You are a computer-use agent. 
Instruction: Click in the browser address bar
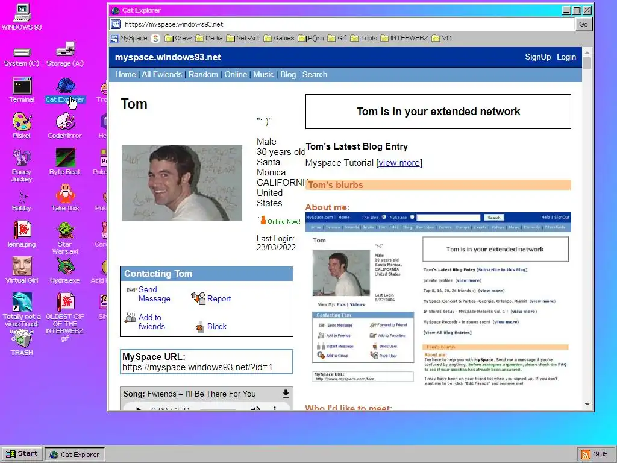[x=348, y=24]
